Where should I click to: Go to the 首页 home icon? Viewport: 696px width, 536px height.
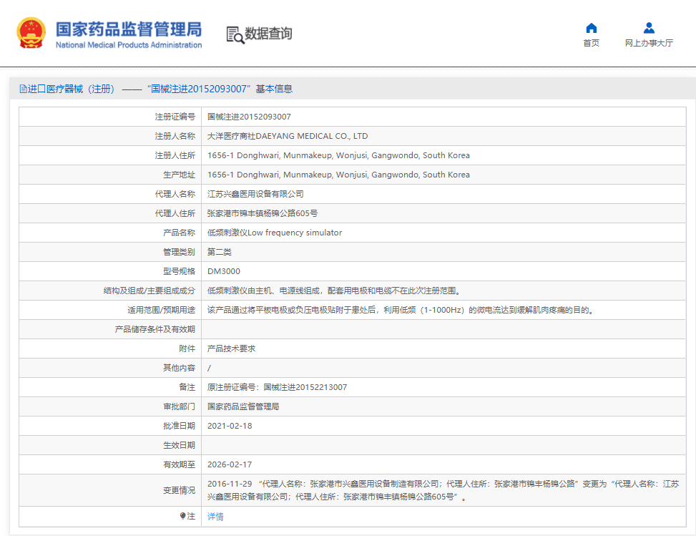coord(592,29)
